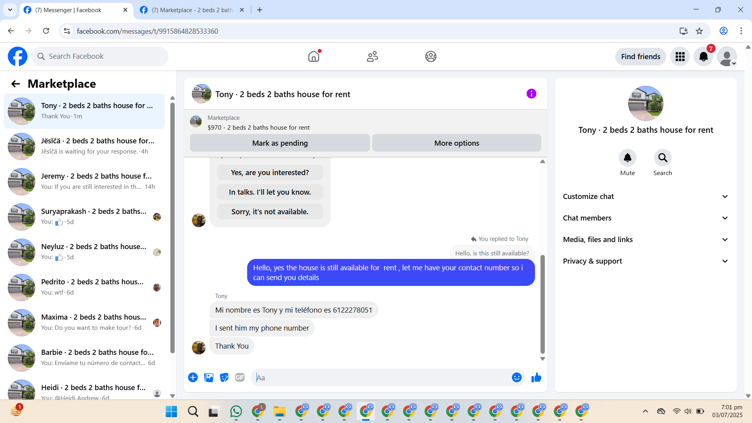The height and width of the screenshot is (423, 752).
Task: Expand Privacy & support section
Action: click(645, 261)
